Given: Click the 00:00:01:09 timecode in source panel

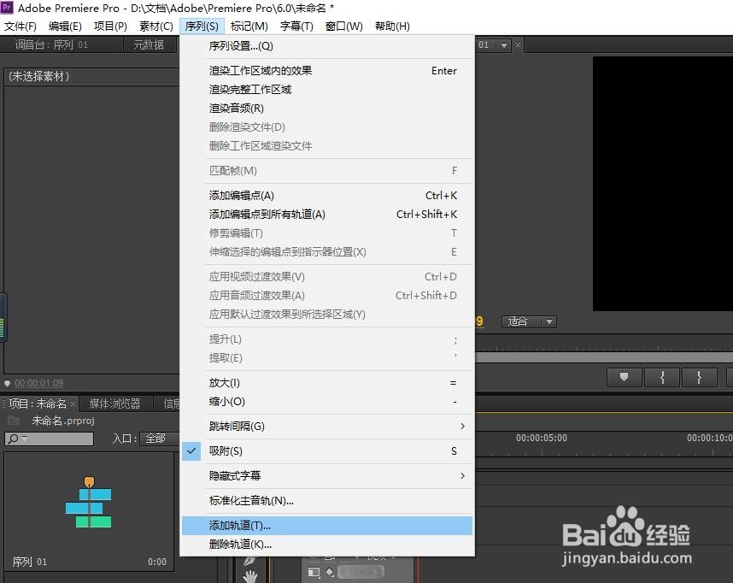Looking at the screenshot, I should click(38, 383).
